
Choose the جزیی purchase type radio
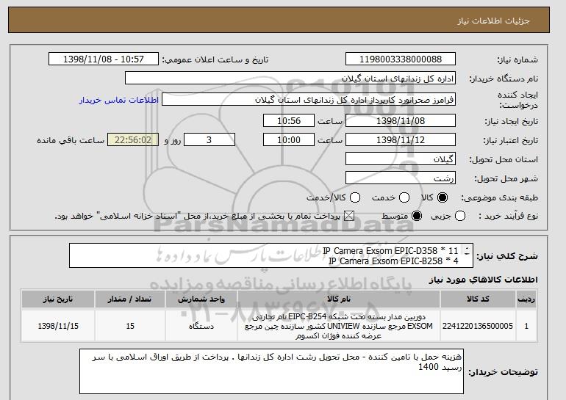coord(460,217)
